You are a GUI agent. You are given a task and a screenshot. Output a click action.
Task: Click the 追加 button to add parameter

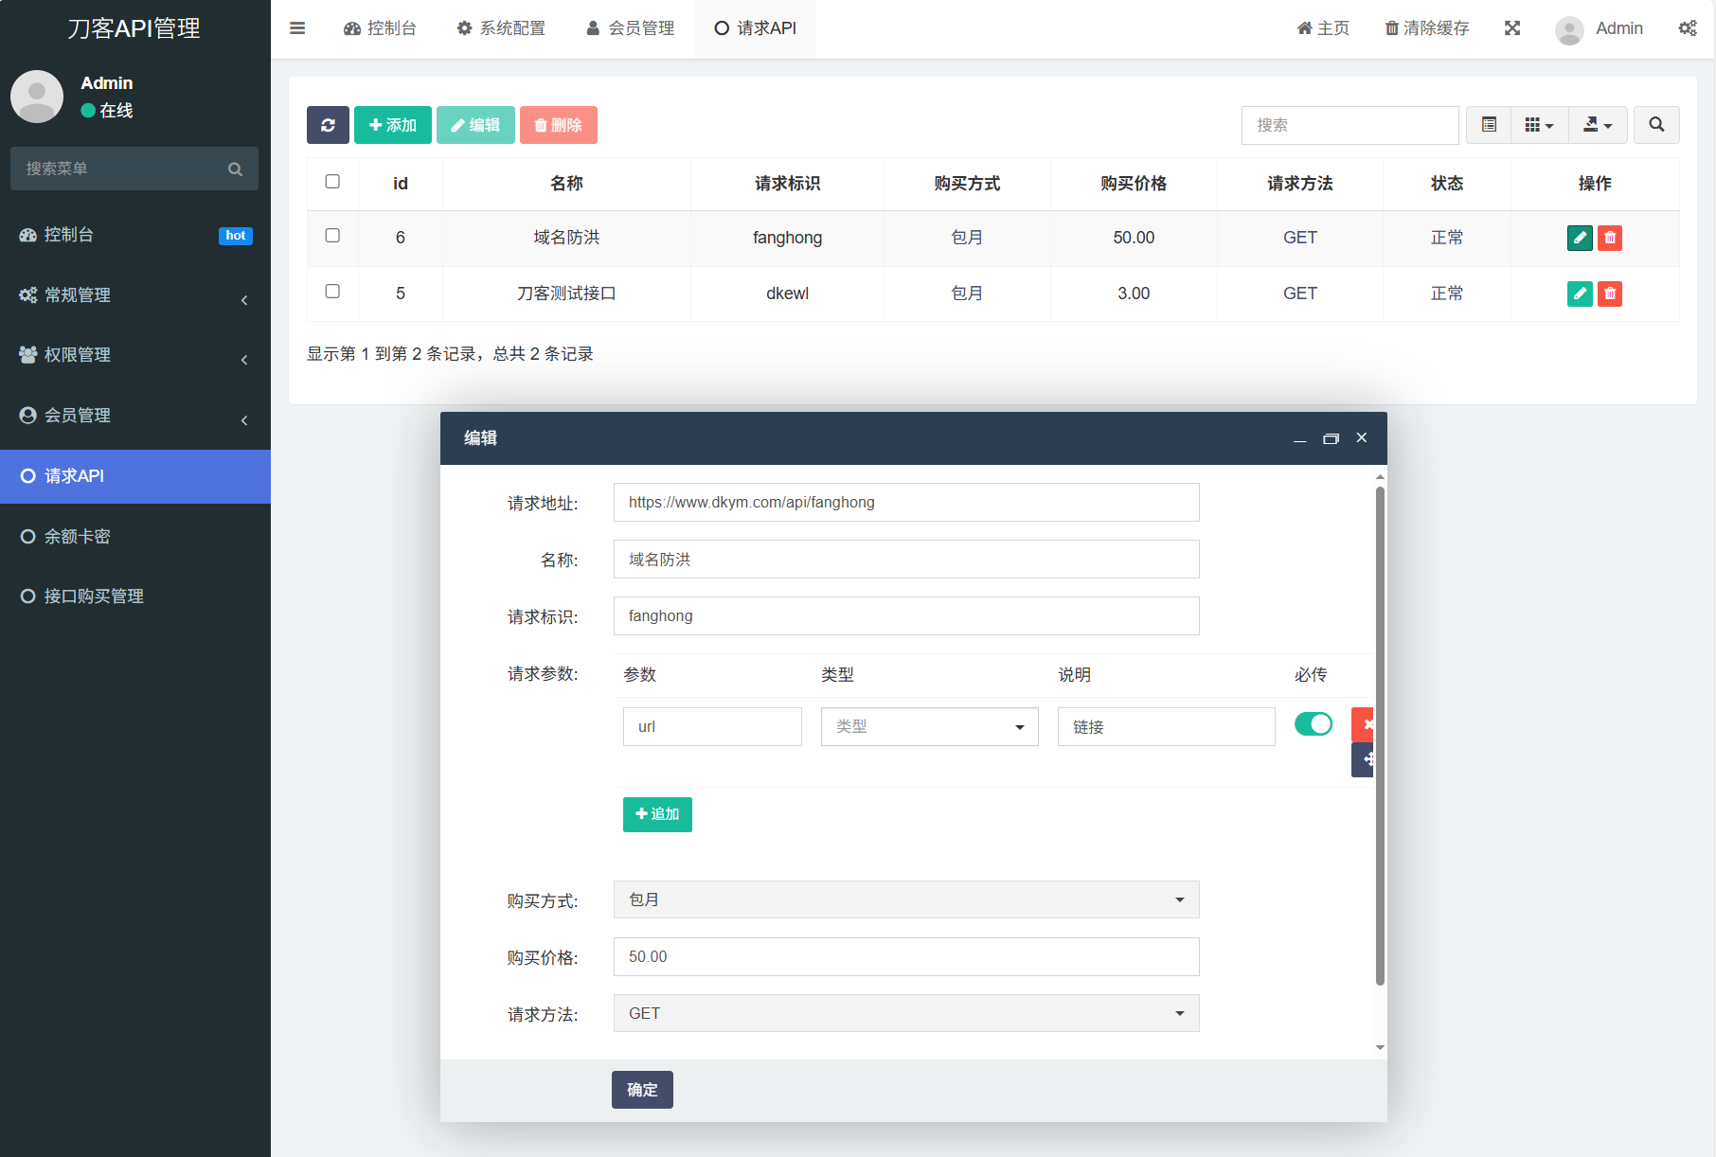point(656,814)
